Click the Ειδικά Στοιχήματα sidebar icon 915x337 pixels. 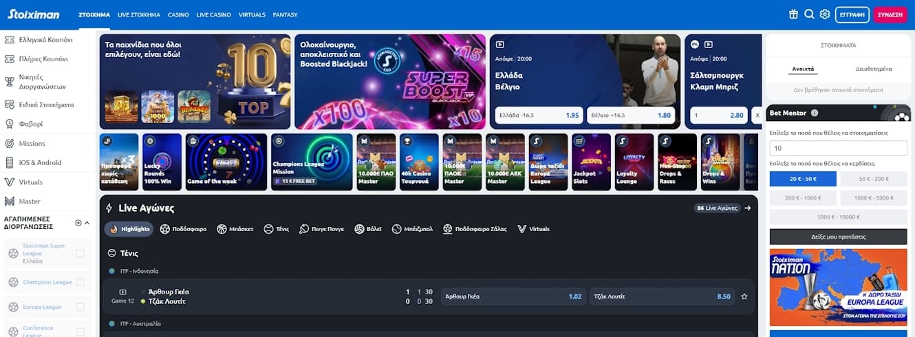(x=10, y=105)
